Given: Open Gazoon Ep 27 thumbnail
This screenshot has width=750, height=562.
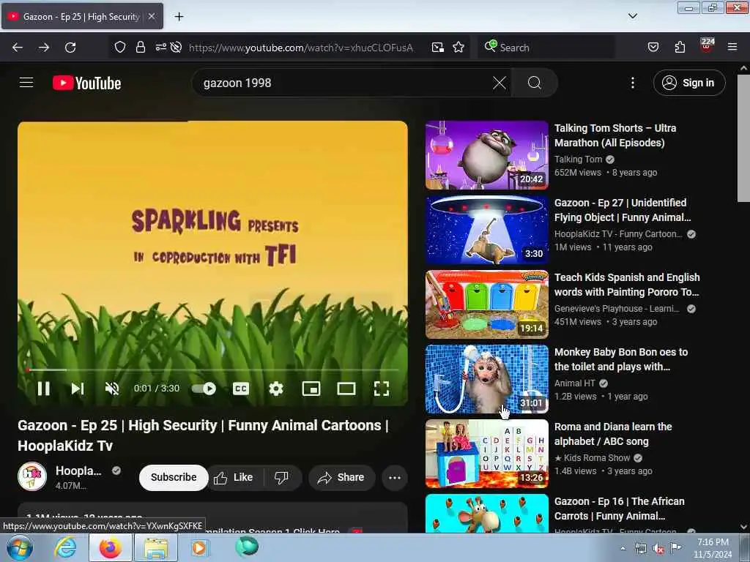Looking at the screenshot, I should point(487,230).
